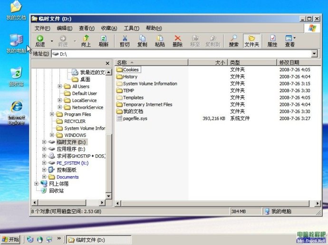Expand the LocalService tree node
The image size is (328, 245).
pyautogui.click(x=59, y=100)
